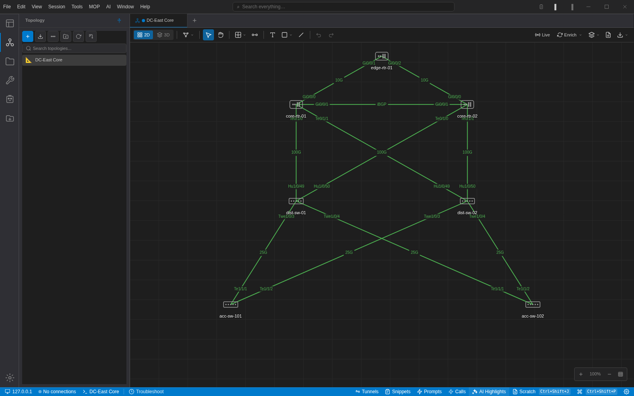This screenshot has height=396, width=634.
Task: Toggle the grid fit icon
Action: (621, 374)
